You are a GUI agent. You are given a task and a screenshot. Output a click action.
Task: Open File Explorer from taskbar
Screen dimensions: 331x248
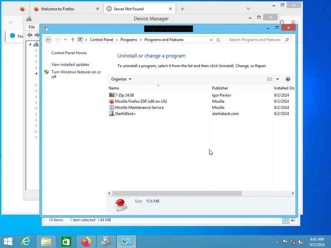pos(46,242)
